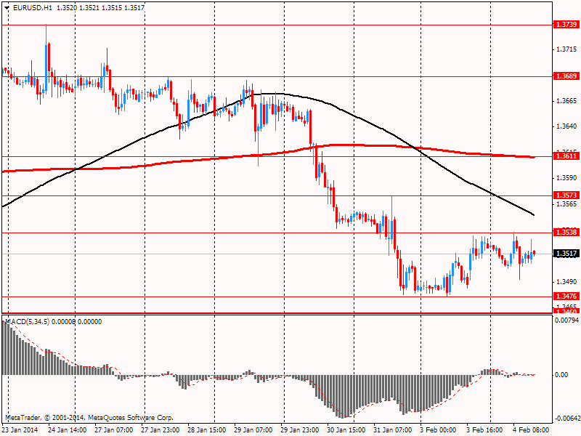Open the chart dropdown triangle beside EURUSD,H1

7,8
